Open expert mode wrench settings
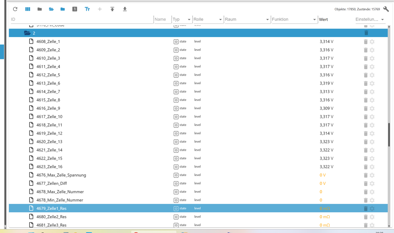This screenshot has height=233, width=394. click(386, 9)
